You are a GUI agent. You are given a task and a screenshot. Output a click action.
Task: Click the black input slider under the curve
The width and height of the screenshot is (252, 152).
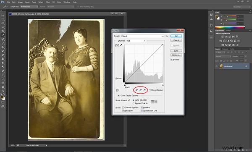[x=125, y=85]
